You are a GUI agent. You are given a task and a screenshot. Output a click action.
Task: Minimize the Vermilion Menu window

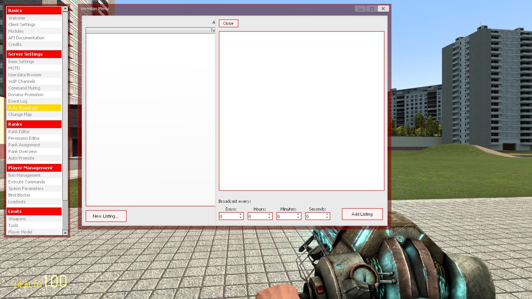(361, 9)
